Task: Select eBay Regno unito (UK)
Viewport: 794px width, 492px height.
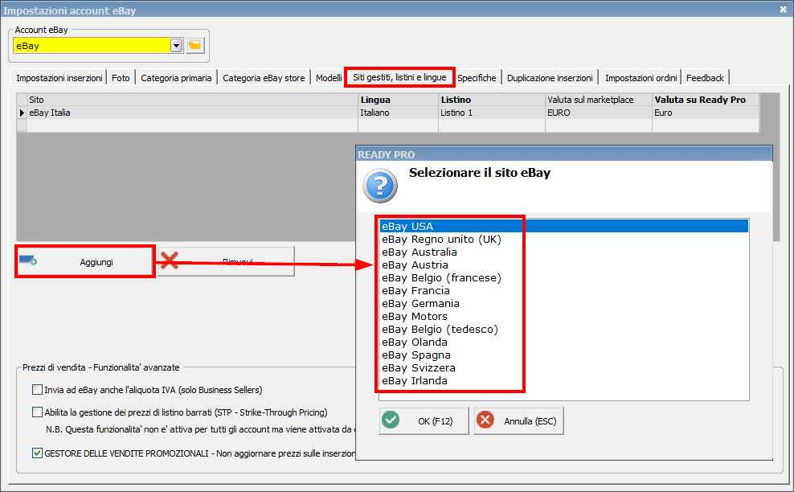Action: pyautogui.click(x=564, y=239)
